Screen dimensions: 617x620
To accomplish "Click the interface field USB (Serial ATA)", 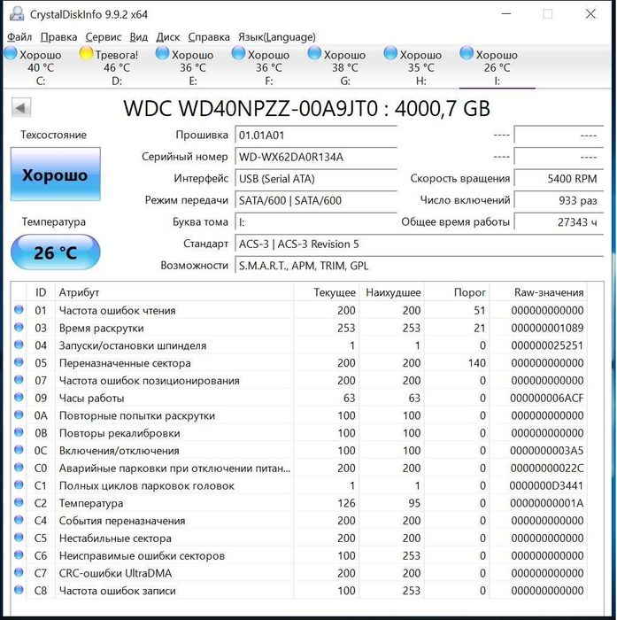I will (x=316, y=179).
